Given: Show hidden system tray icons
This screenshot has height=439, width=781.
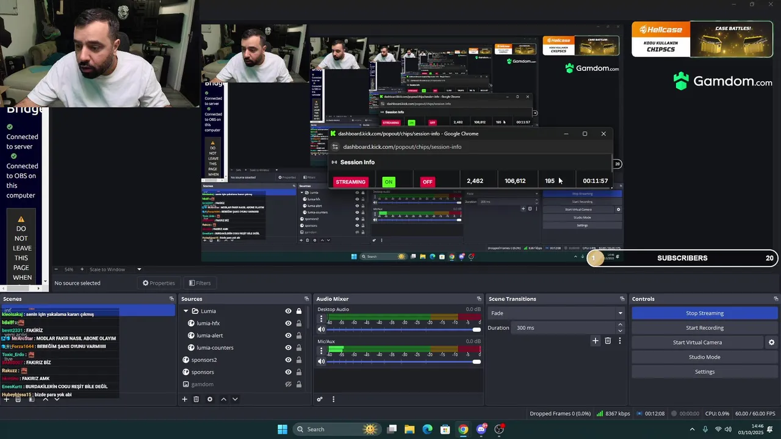Looking at the screenshot, I should 692,429.
